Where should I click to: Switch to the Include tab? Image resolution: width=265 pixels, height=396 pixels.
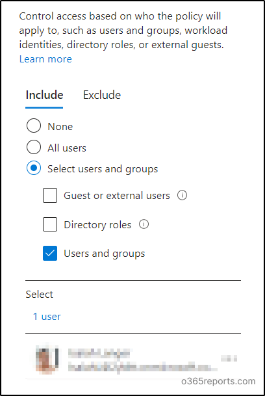pos(44,95)
